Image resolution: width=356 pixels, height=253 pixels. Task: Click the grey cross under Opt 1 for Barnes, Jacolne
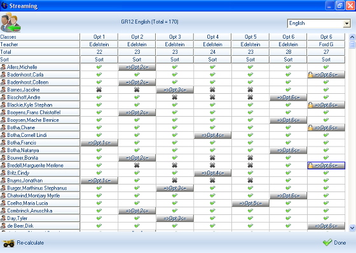[99, 89]
